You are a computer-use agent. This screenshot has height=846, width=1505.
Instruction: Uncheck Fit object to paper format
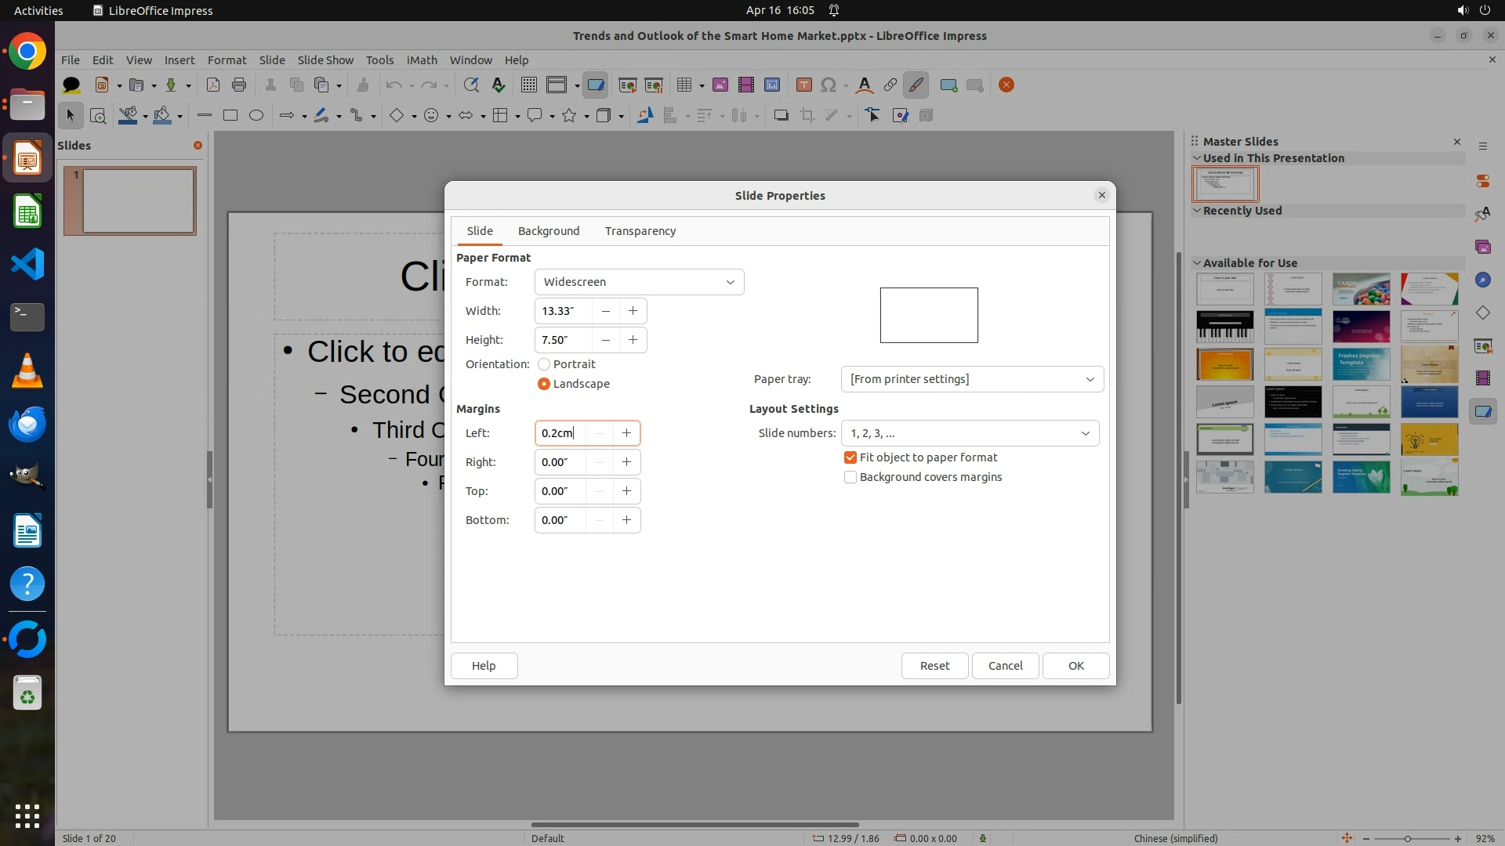850,457
